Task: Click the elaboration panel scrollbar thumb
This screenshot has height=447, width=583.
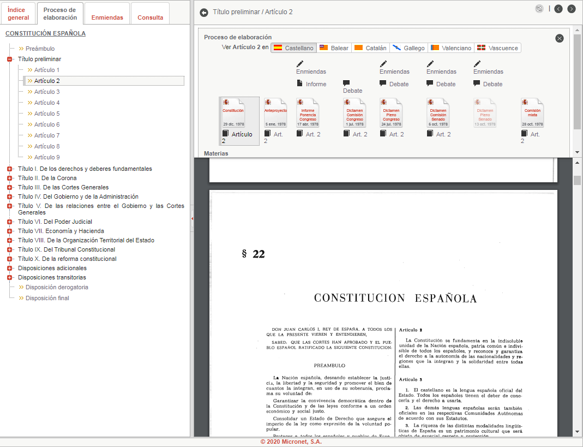Action: (576, 82)
